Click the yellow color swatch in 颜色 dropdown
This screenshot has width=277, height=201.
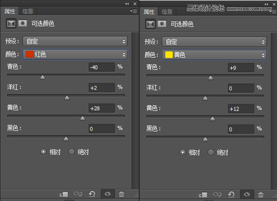(169, 55)
